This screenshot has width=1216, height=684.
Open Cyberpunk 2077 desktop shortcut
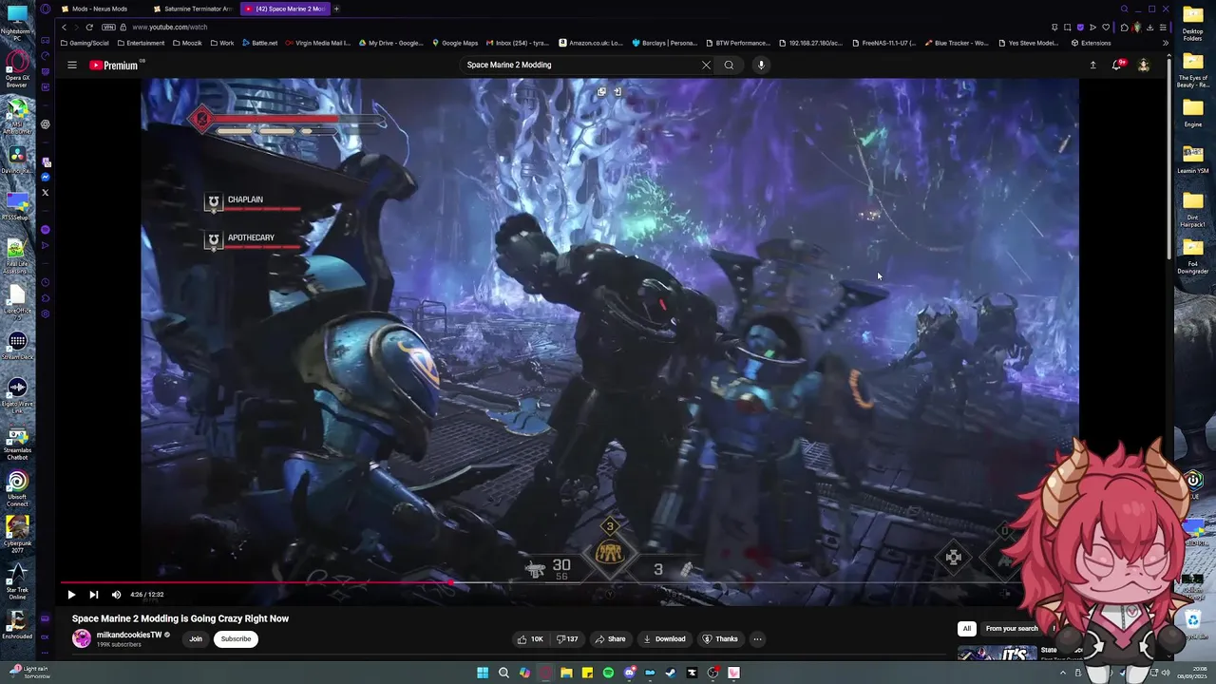tap(17, 533)
